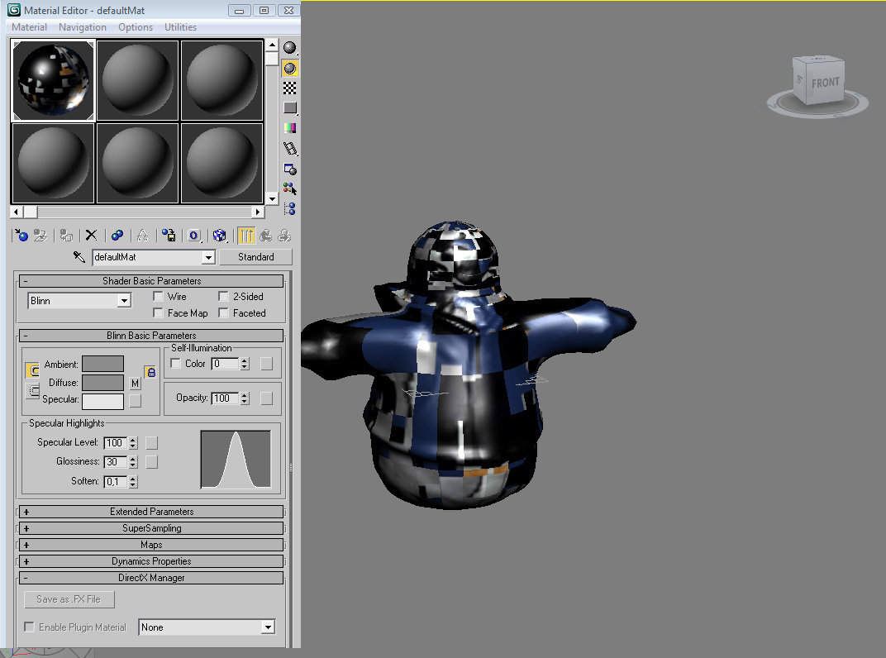
Task: Click the Put to Library icon
Action: [169, 236]
